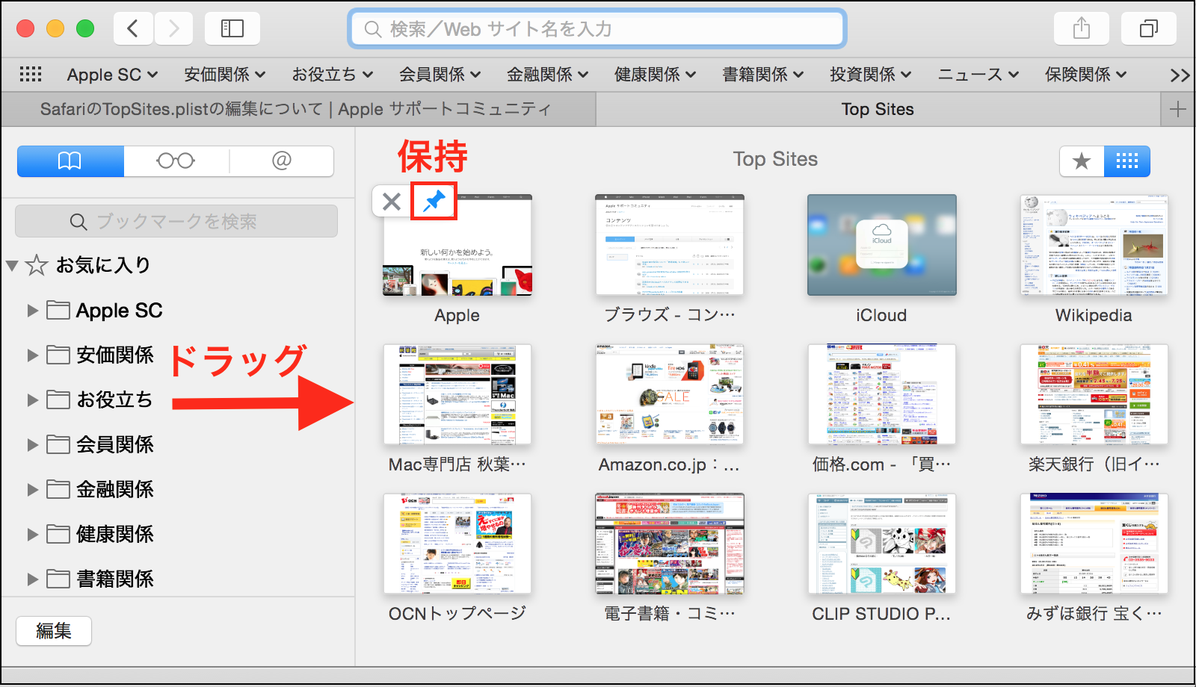Image resolution: width=1196 pixels, height=687 pixels.
Task: Open the Share menu icon
Action: 1082,28
